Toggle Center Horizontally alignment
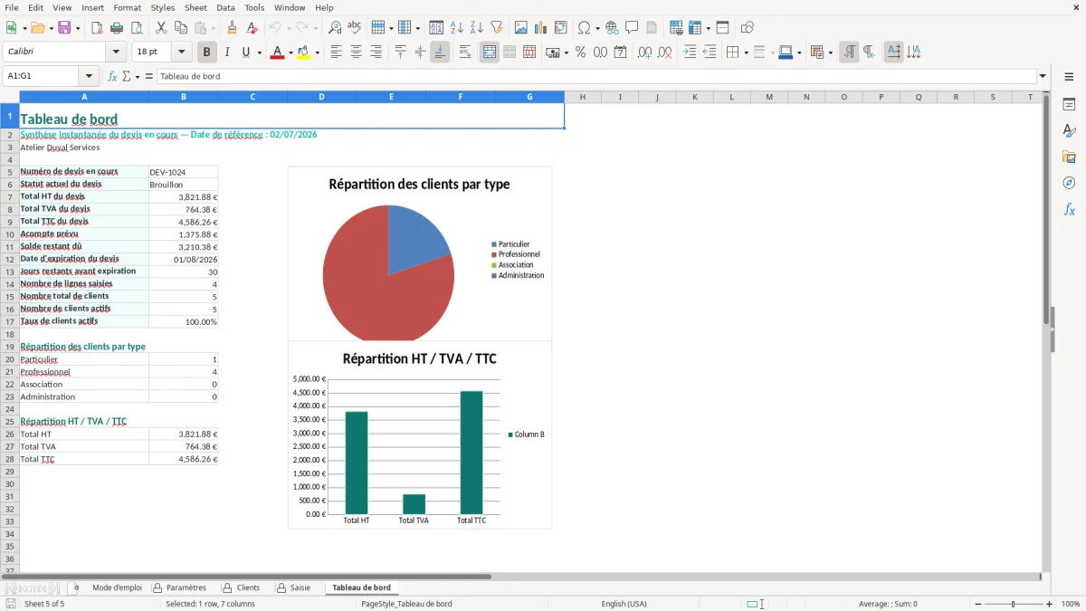1086x611 pixels. 356,53
